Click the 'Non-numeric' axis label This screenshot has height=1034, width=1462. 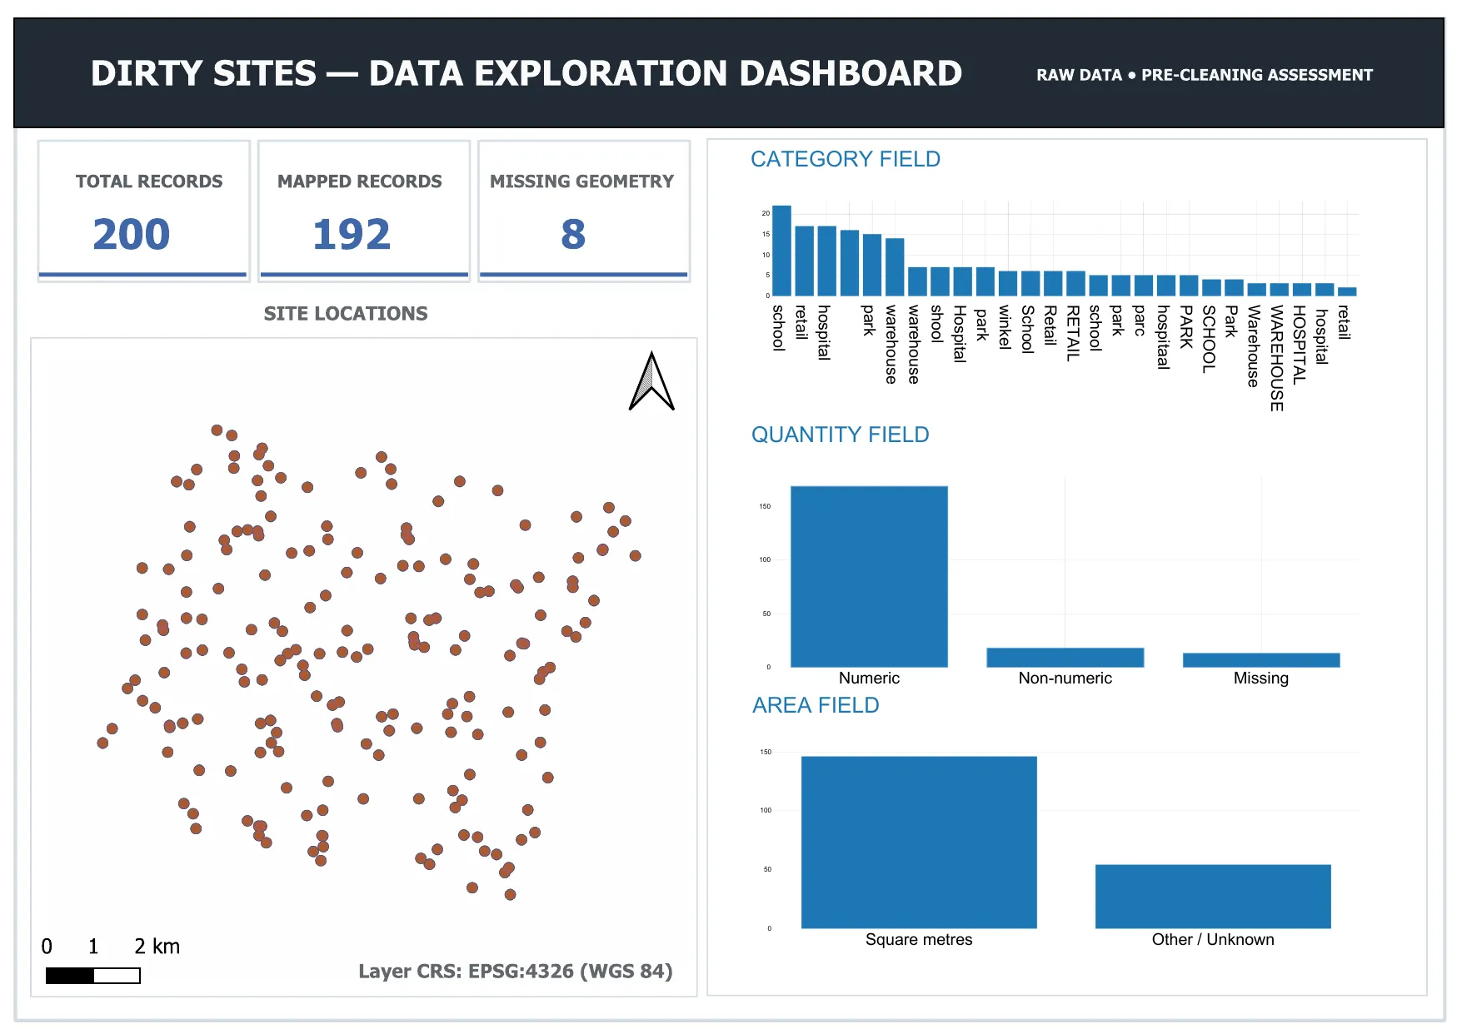tap(1065, 679)
